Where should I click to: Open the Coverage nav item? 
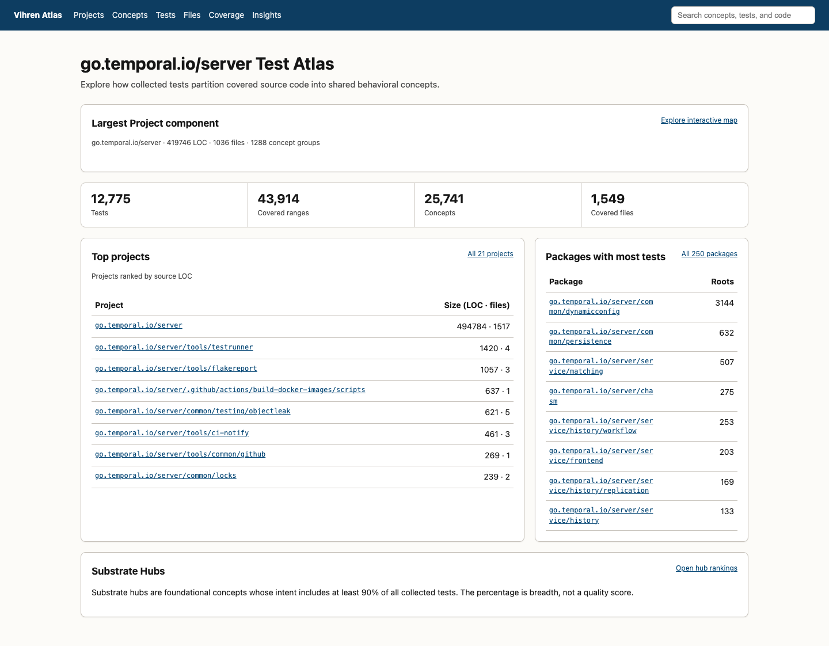[226, 15]
